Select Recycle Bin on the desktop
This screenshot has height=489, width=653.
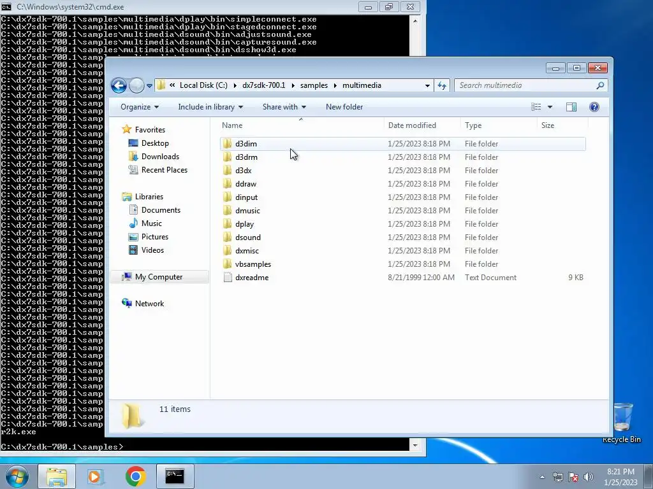622,423
